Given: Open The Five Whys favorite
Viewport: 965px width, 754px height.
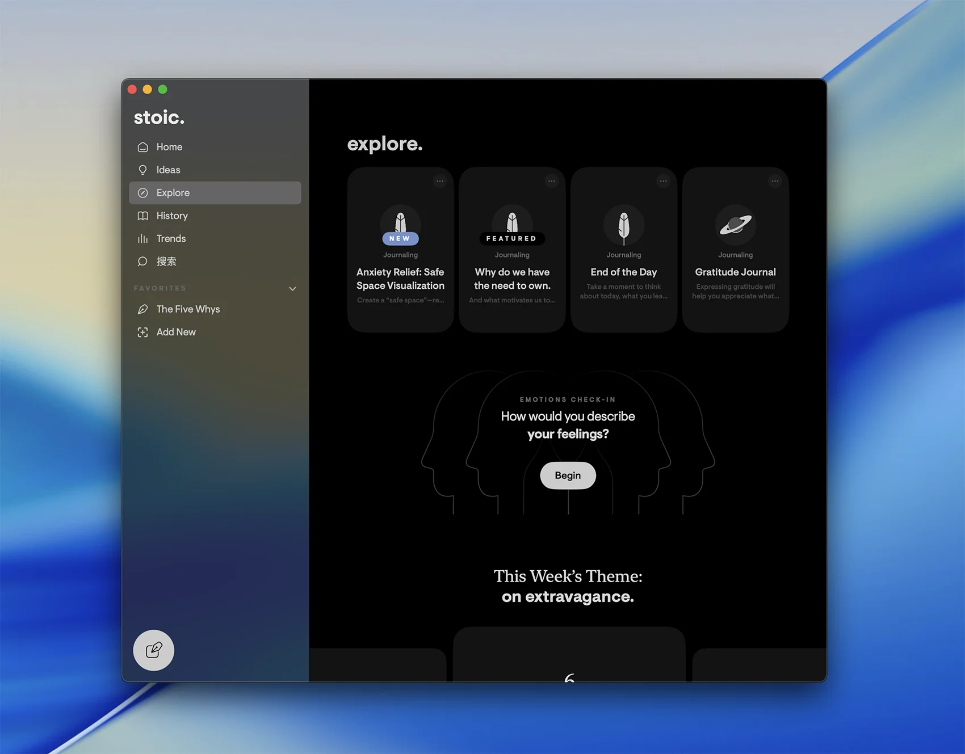Looking at the screenshot, I should click(x=188, y=309).
